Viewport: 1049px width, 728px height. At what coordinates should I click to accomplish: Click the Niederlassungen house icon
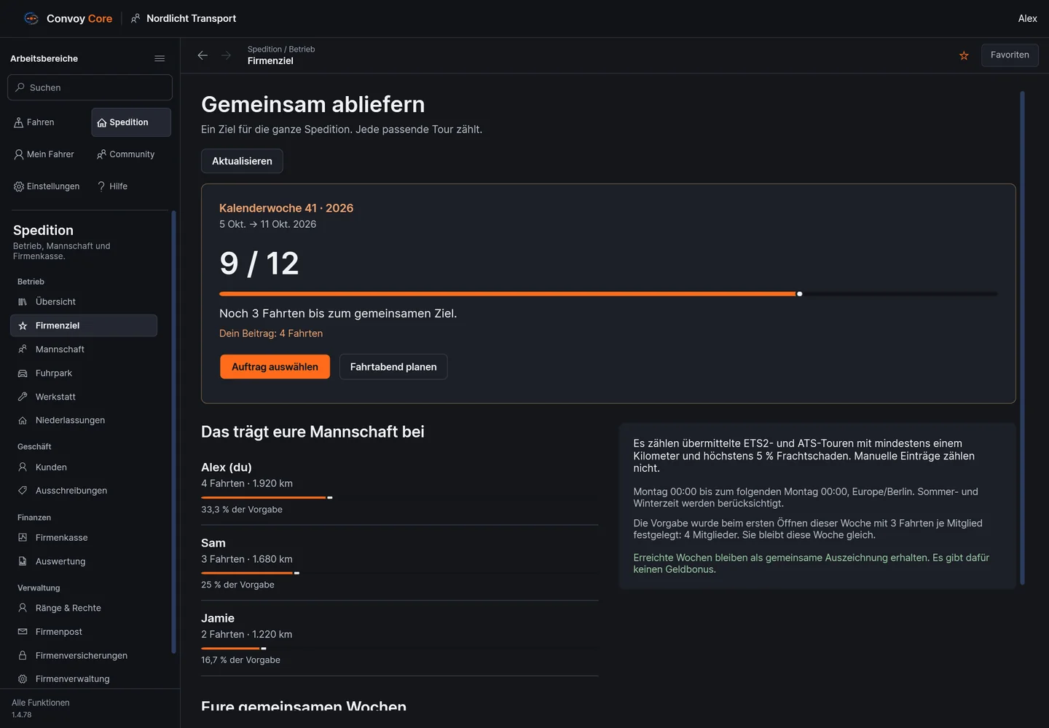pyautogui.click(x=23, y=420)
